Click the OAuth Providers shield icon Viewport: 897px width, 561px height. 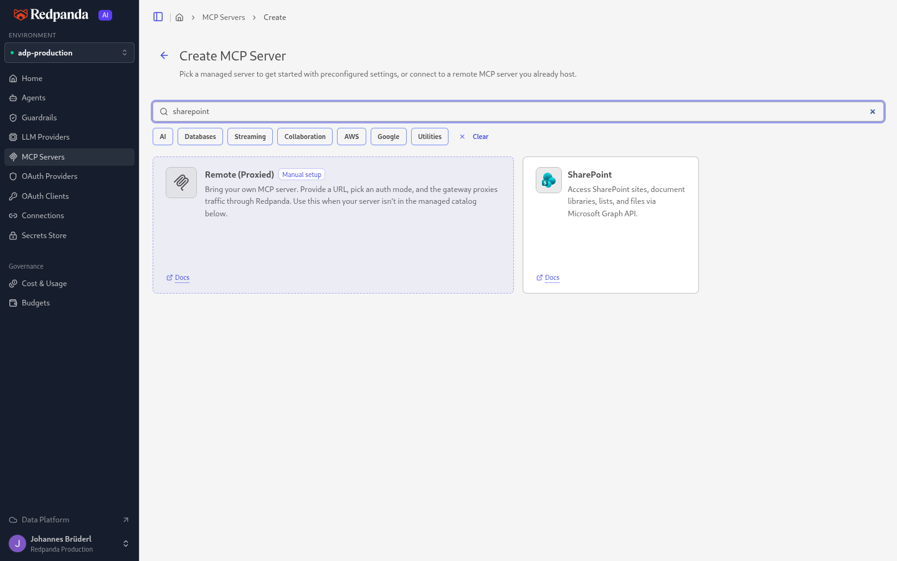click(x=13, y=176)
